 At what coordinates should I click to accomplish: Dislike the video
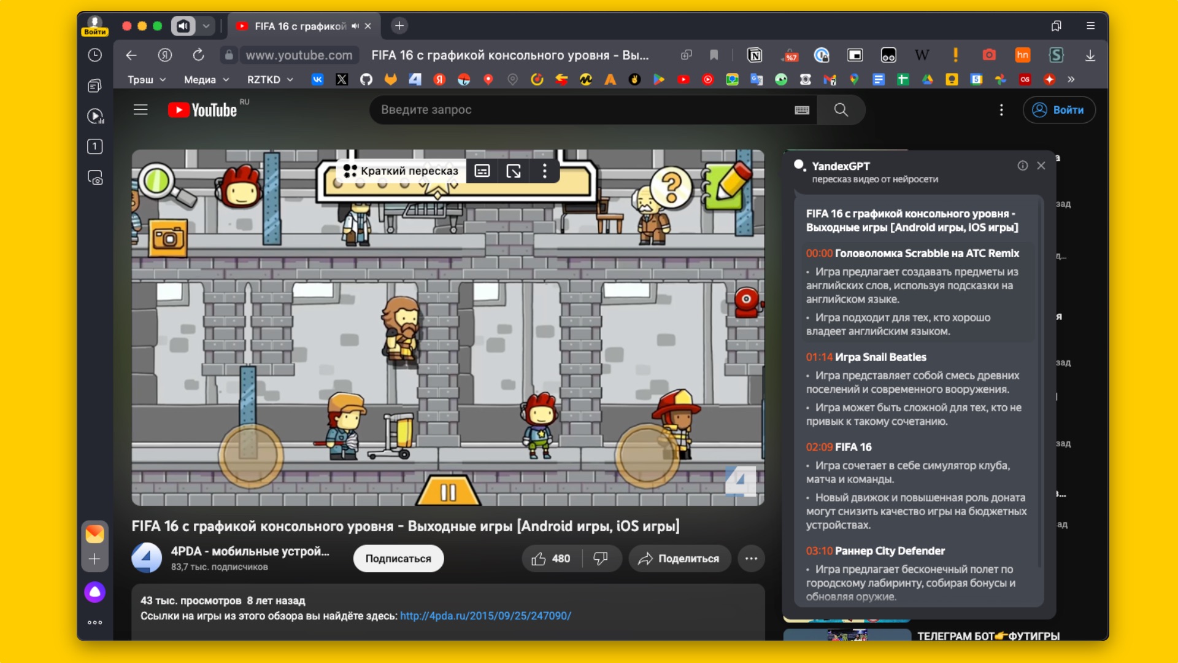[x=601, y=559]
